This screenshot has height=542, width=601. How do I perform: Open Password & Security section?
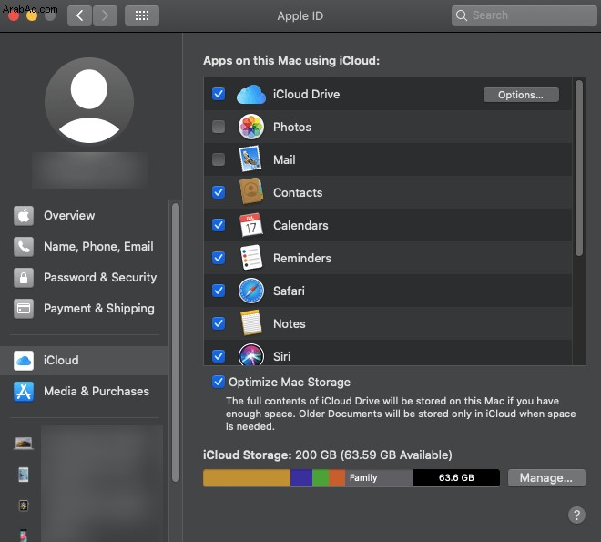click(85, 278)
